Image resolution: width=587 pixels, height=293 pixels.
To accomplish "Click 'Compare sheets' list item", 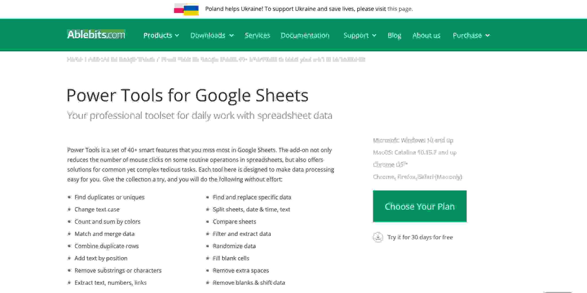I will pyautogui.click(x=234, y=221).
